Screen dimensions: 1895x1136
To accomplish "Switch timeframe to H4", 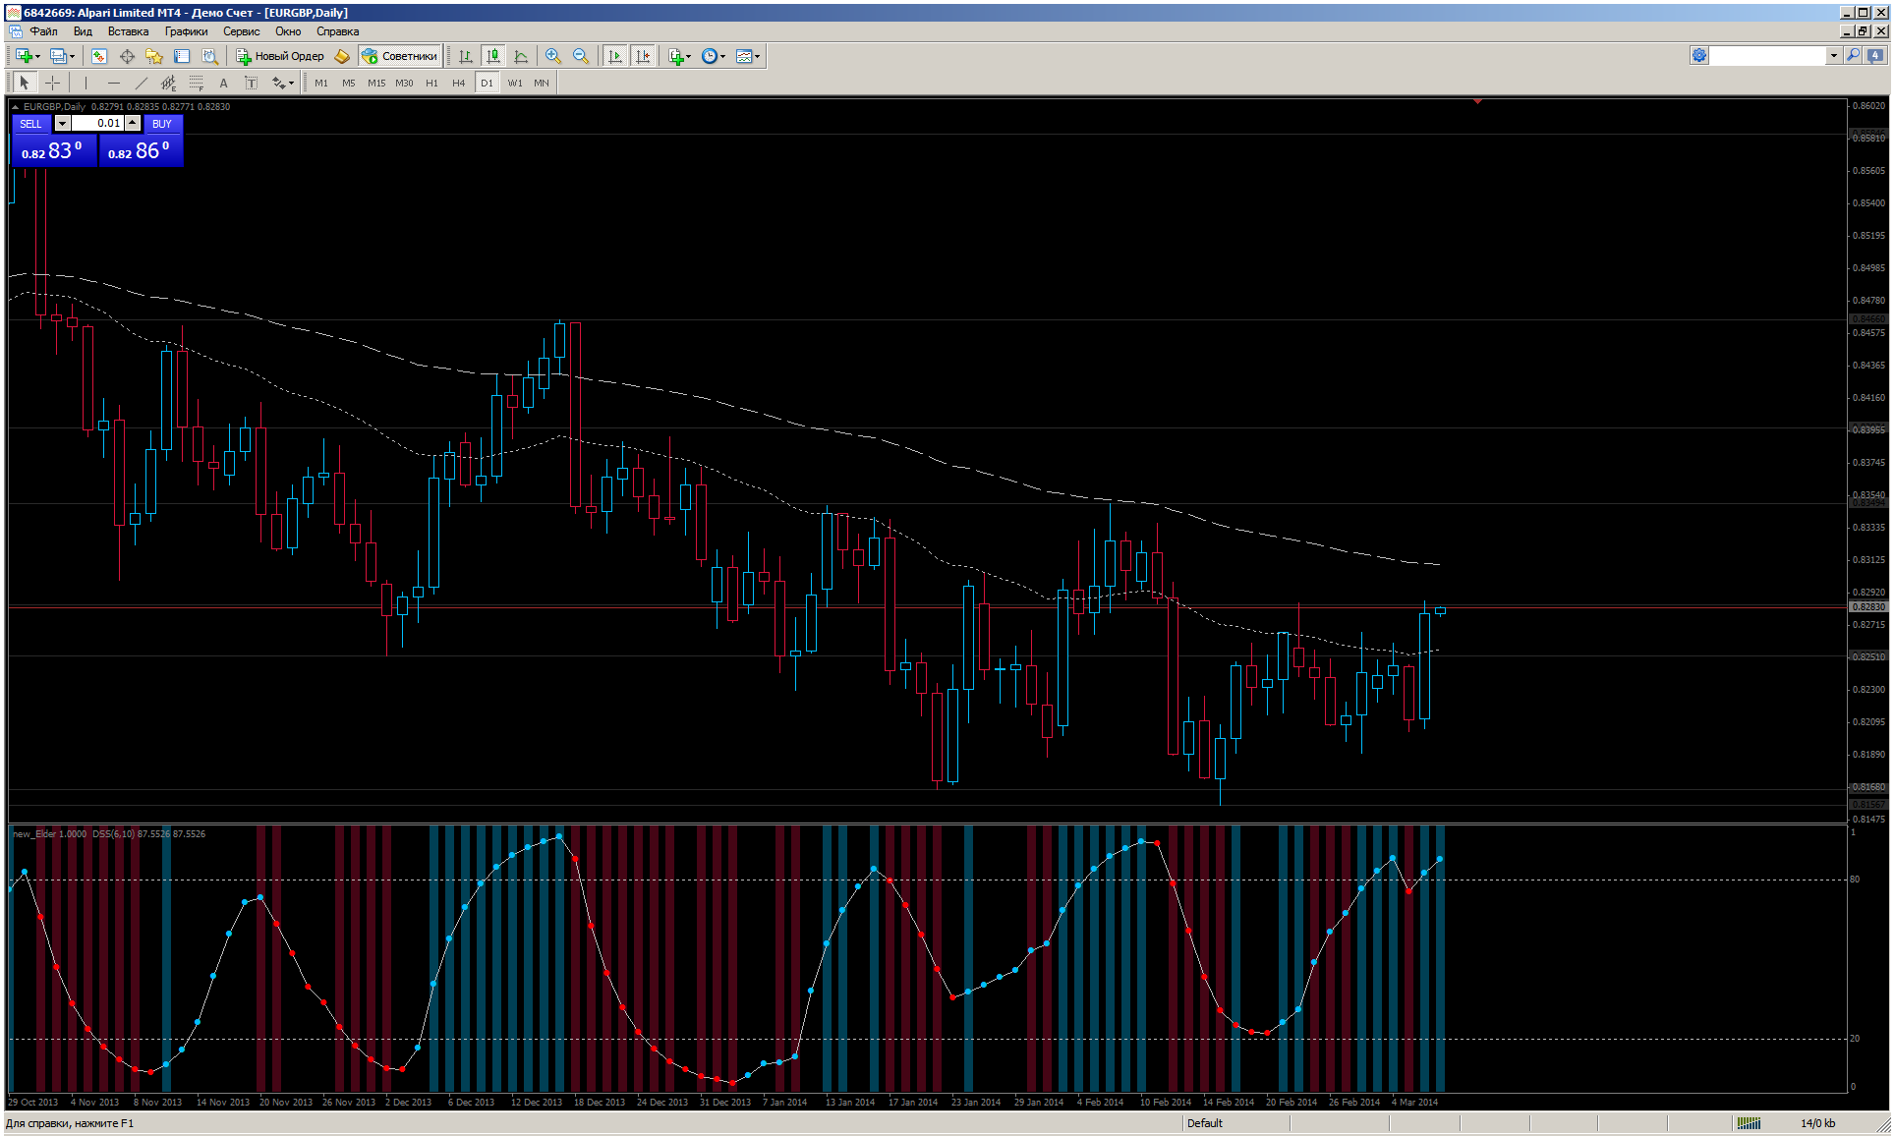I will [x=459, y=83].
